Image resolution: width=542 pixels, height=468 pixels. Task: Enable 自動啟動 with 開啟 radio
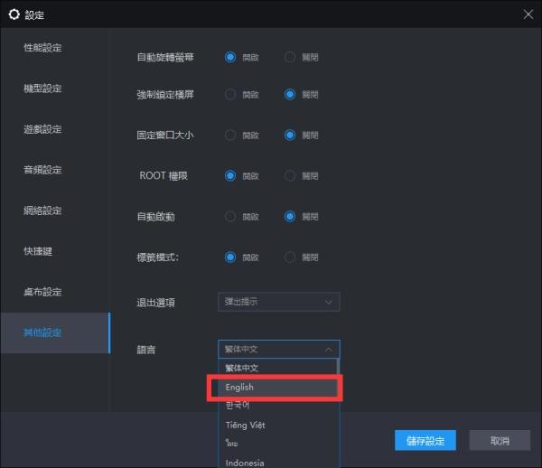229,216
